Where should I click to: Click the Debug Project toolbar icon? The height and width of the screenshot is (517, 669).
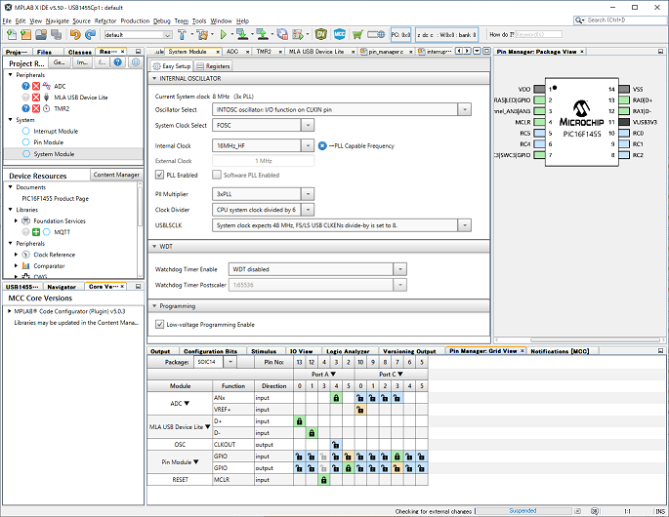[298, 34]
